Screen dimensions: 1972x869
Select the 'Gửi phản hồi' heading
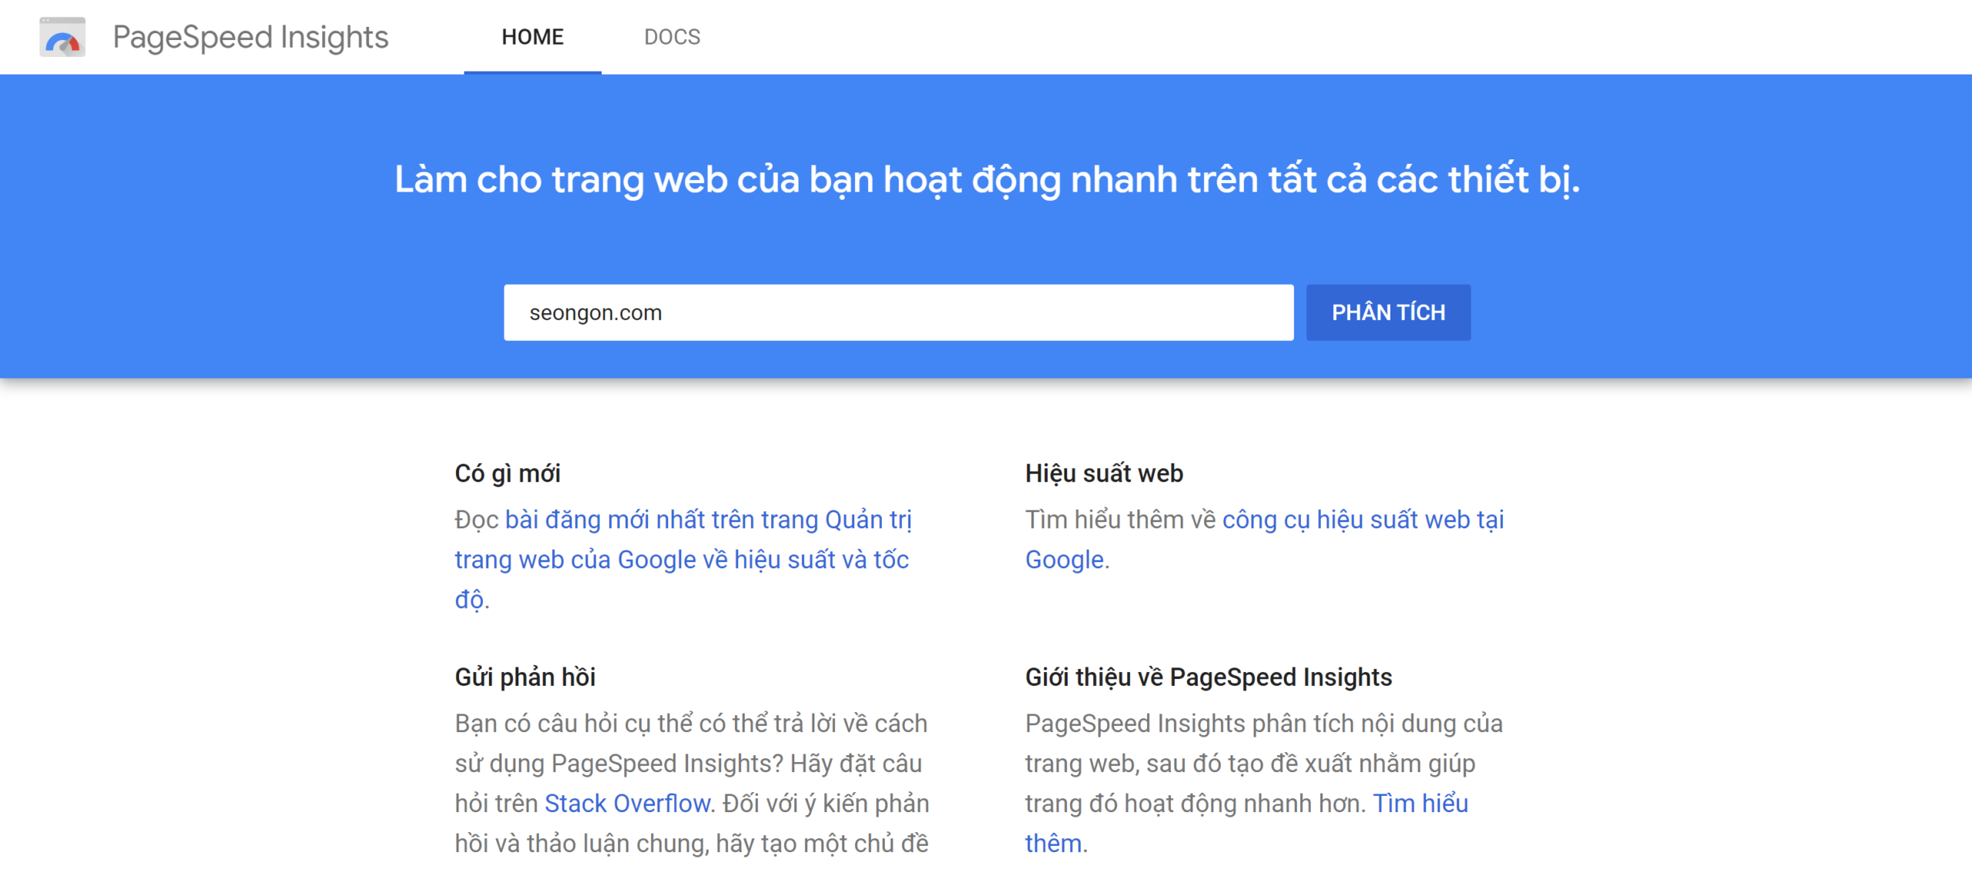[525, 677]
